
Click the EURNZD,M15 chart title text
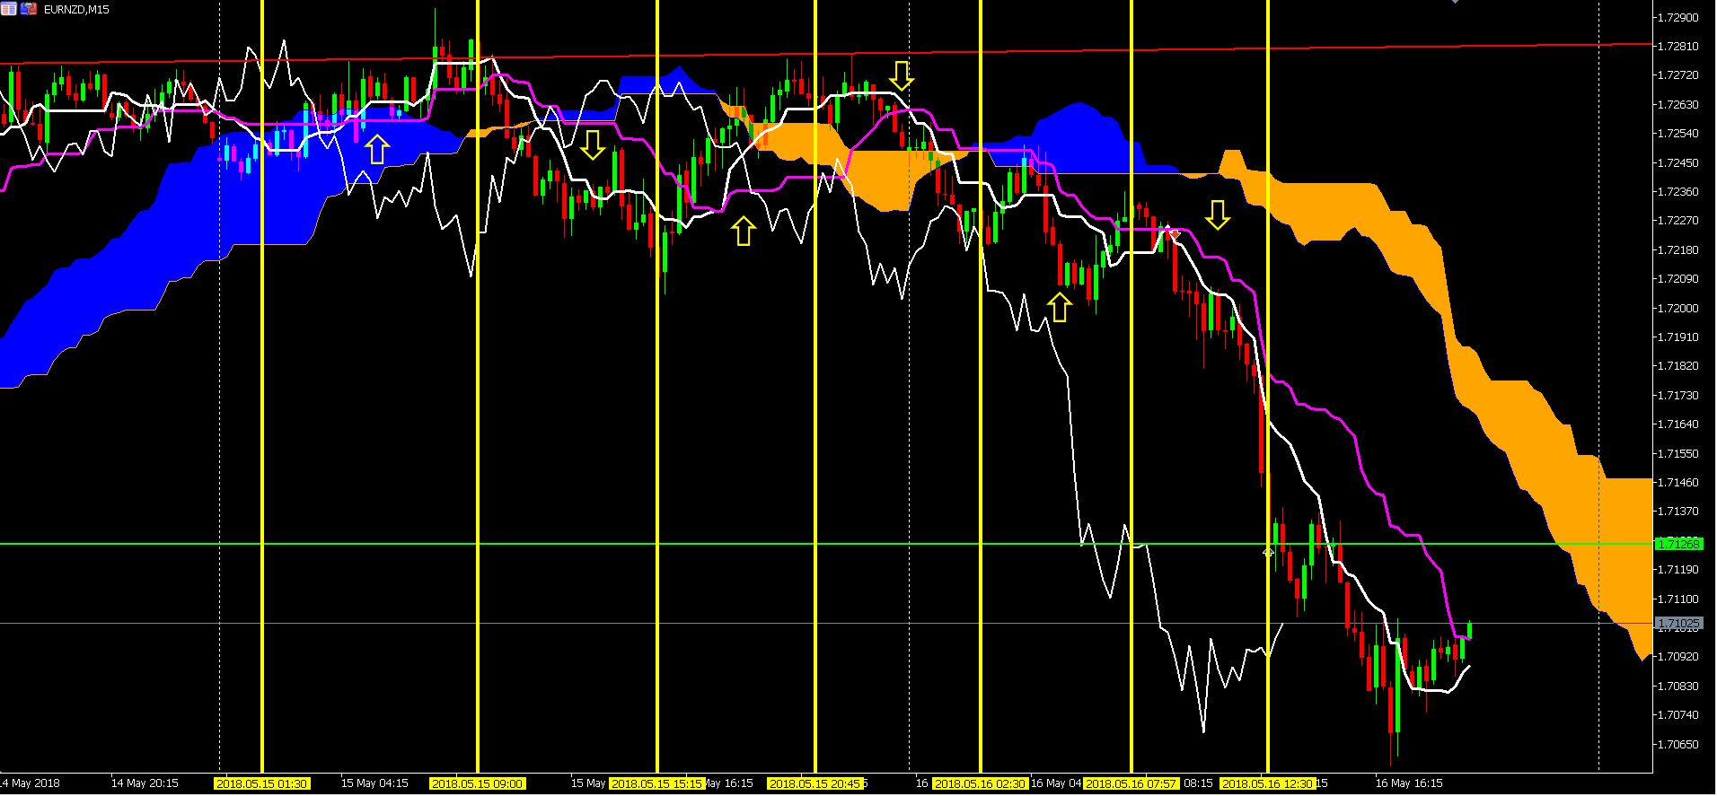(77, 9)
